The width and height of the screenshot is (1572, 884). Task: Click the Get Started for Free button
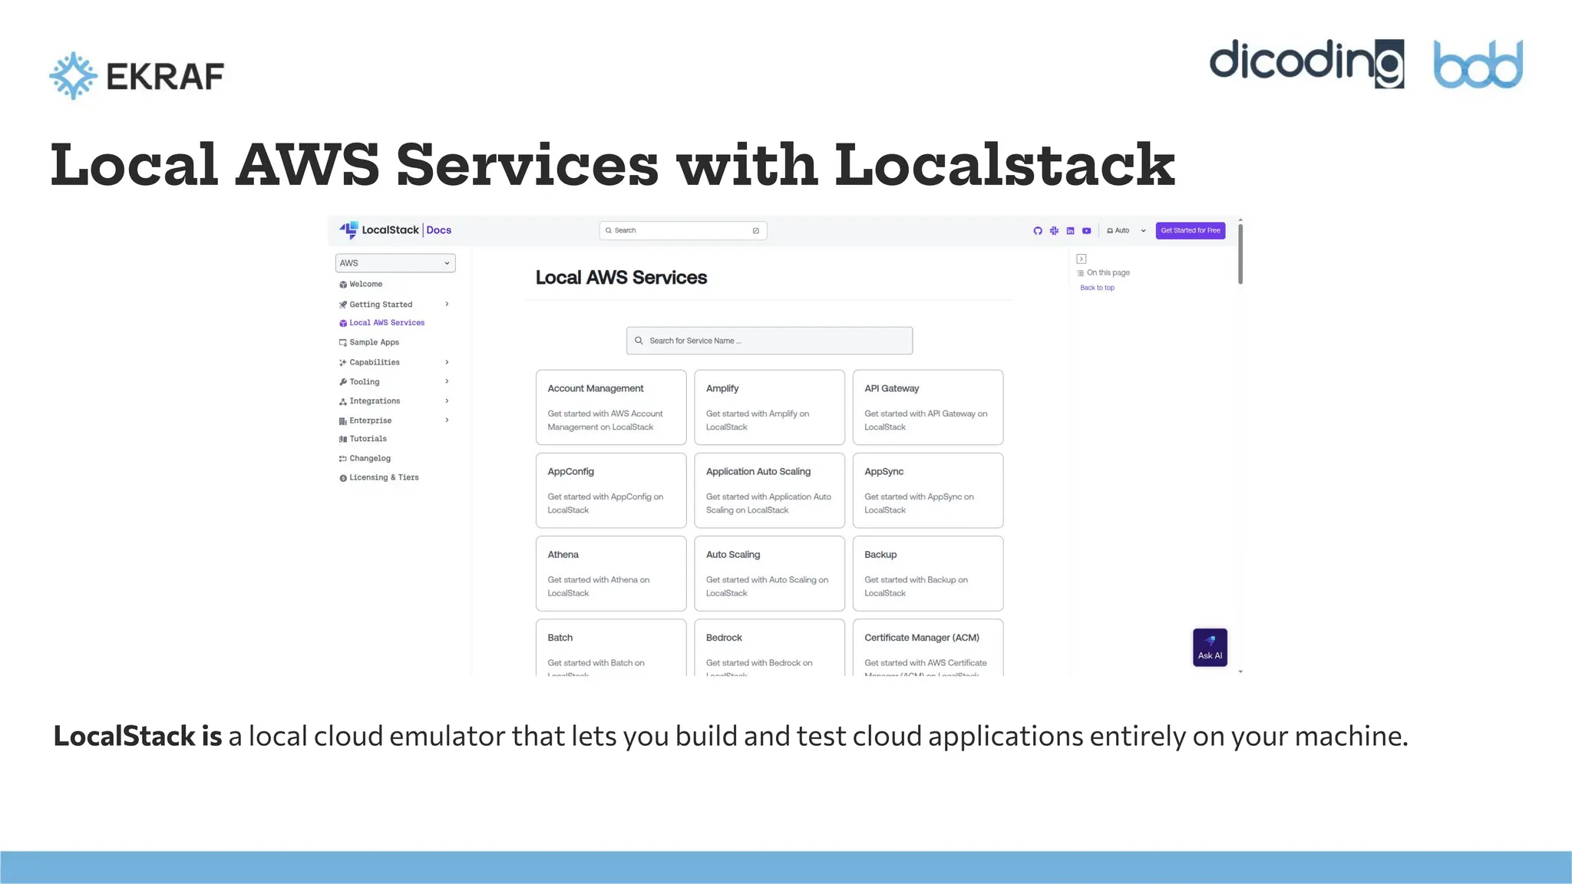1191,230
